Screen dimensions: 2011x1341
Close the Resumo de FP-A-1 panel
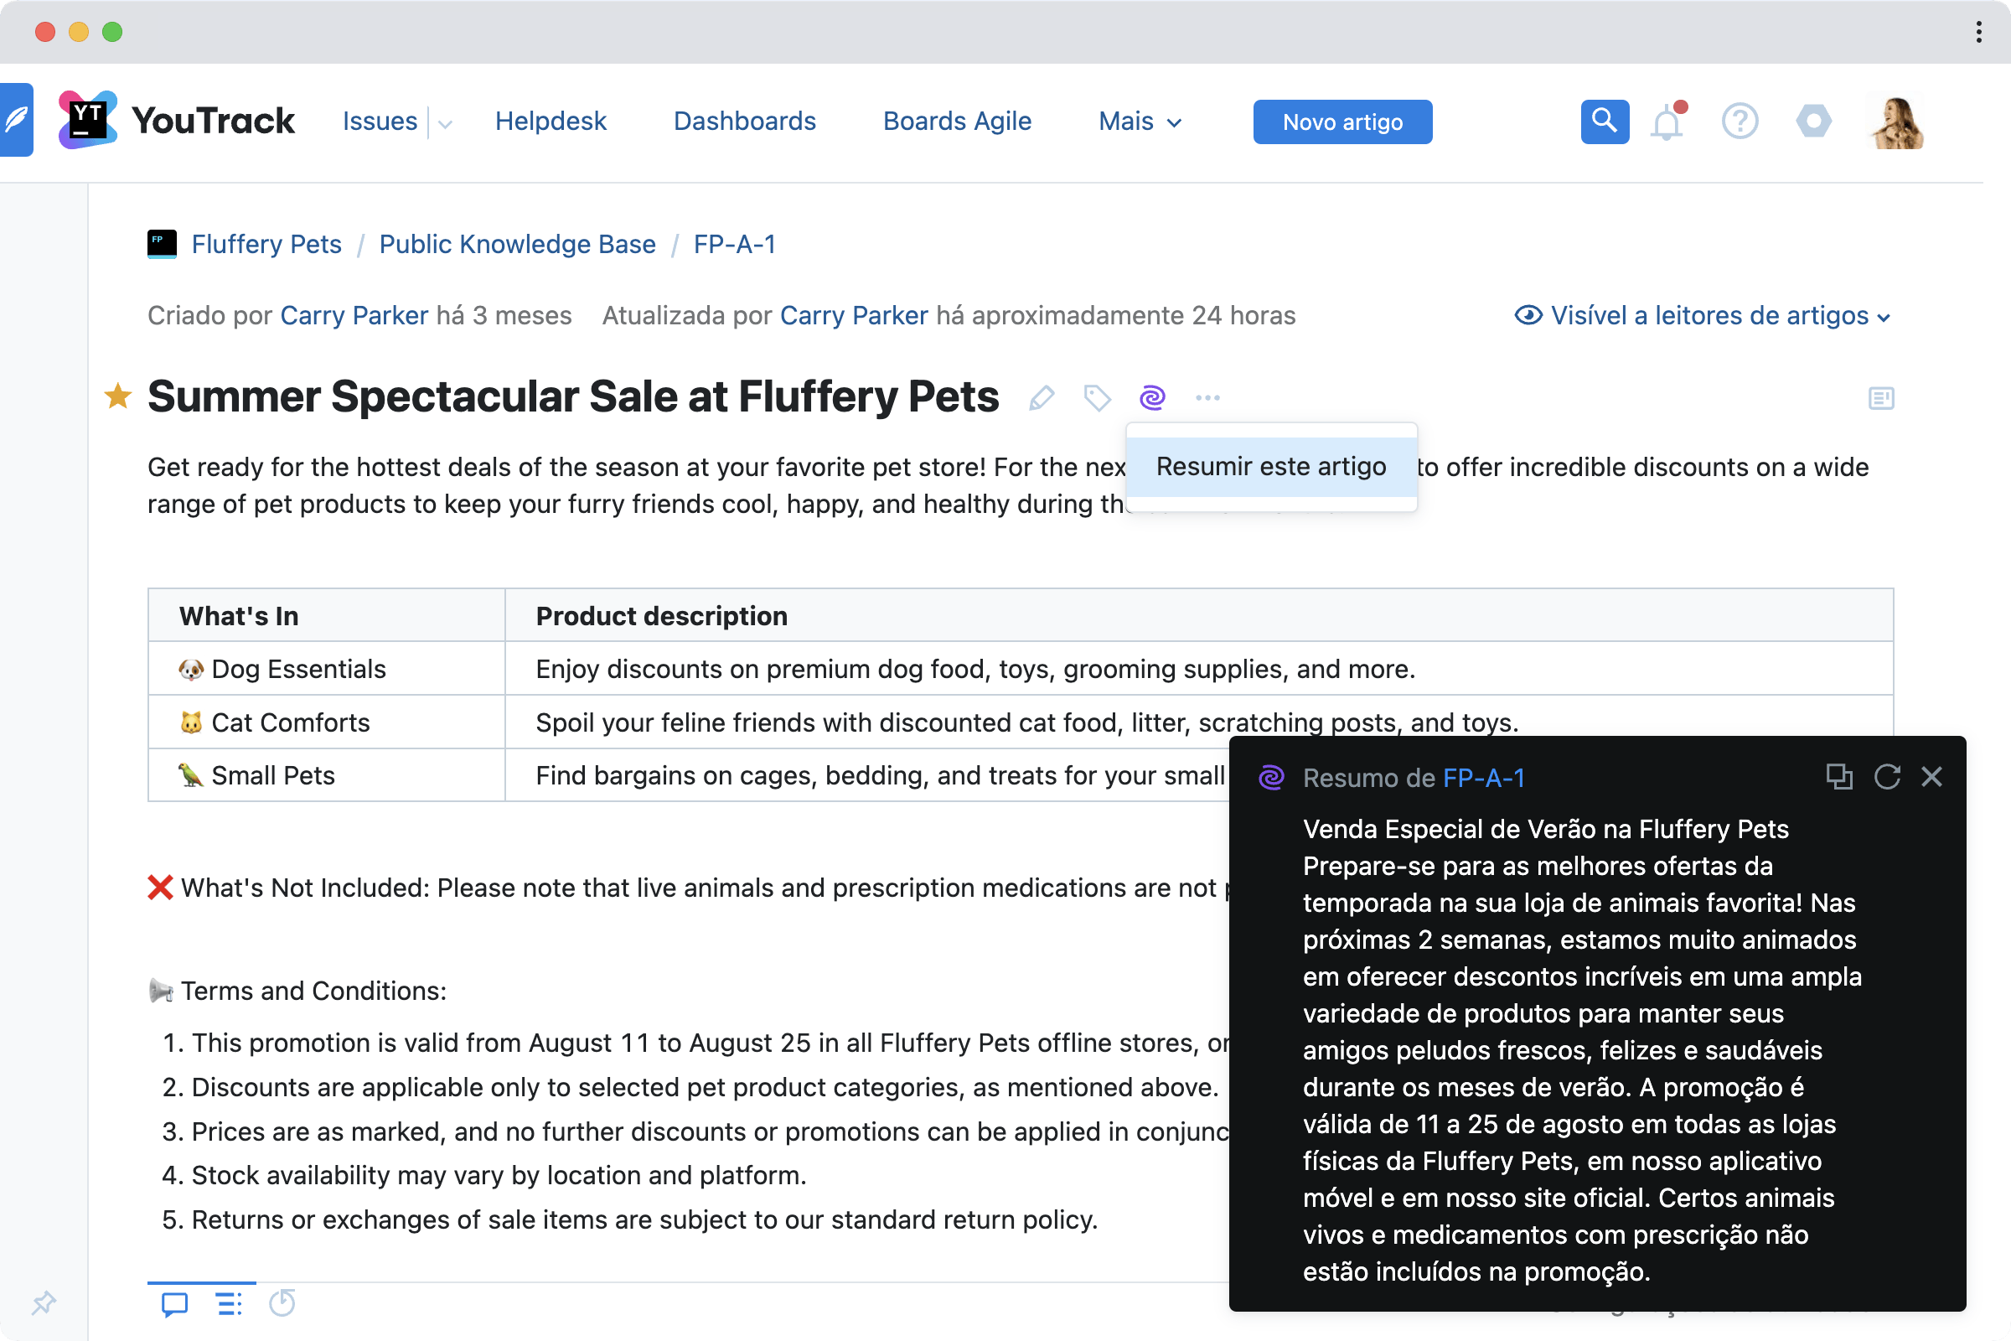tap(1931, 777)
